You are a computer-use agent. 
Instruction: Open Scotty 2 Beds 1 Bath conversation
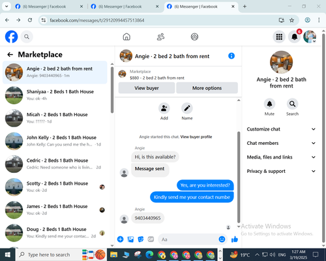click(55, 187)
